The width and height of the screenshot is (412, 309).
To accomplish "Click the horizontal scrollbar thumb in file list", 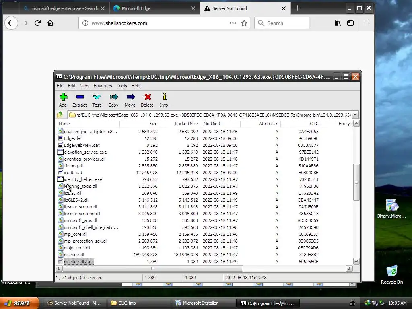I will (152, 268).
